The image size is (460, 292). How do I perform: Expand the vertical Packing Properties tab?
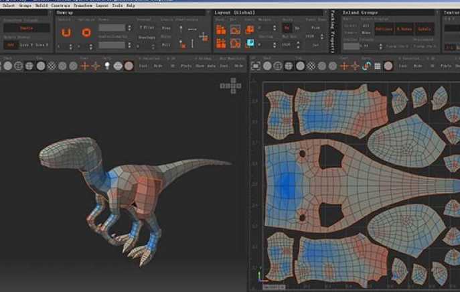[x=333, y=31]
